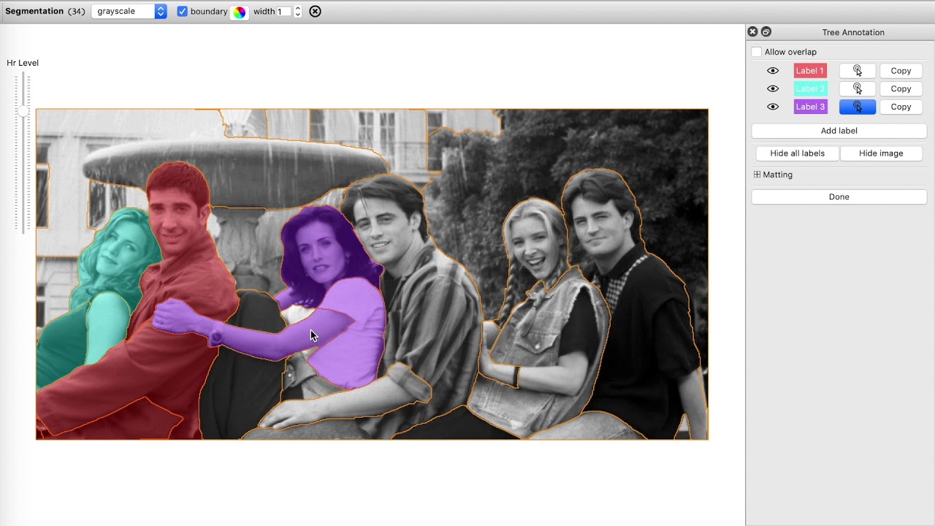This screenshot has width=935, height=526.
Task: Click the red-labeled man segment in image
Action: coord(175,292)
